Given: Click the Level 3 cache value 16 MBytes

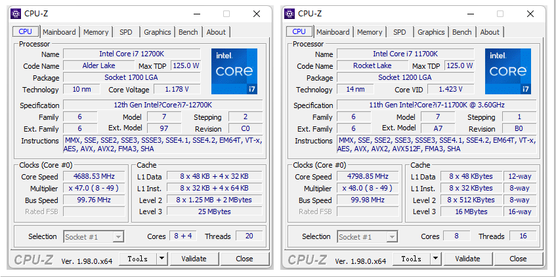Looking at the screenshot, I should (x=471, y=212).
